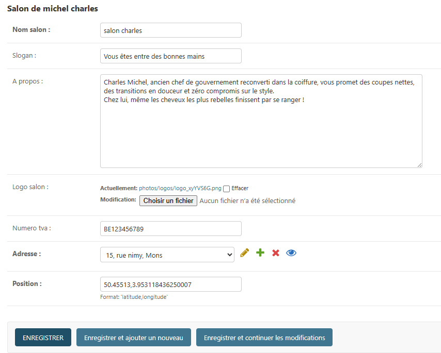Add a new address with green plus icon
441x353 pixels.
point(260,253)
